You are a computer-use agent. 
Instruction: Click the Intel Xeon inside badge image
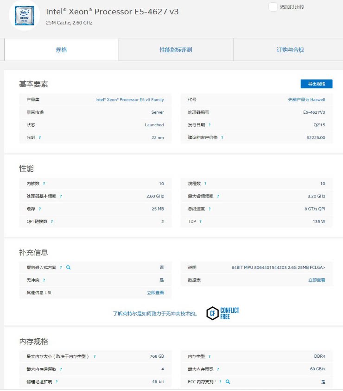pyautogui.click(x=24, y=16)
